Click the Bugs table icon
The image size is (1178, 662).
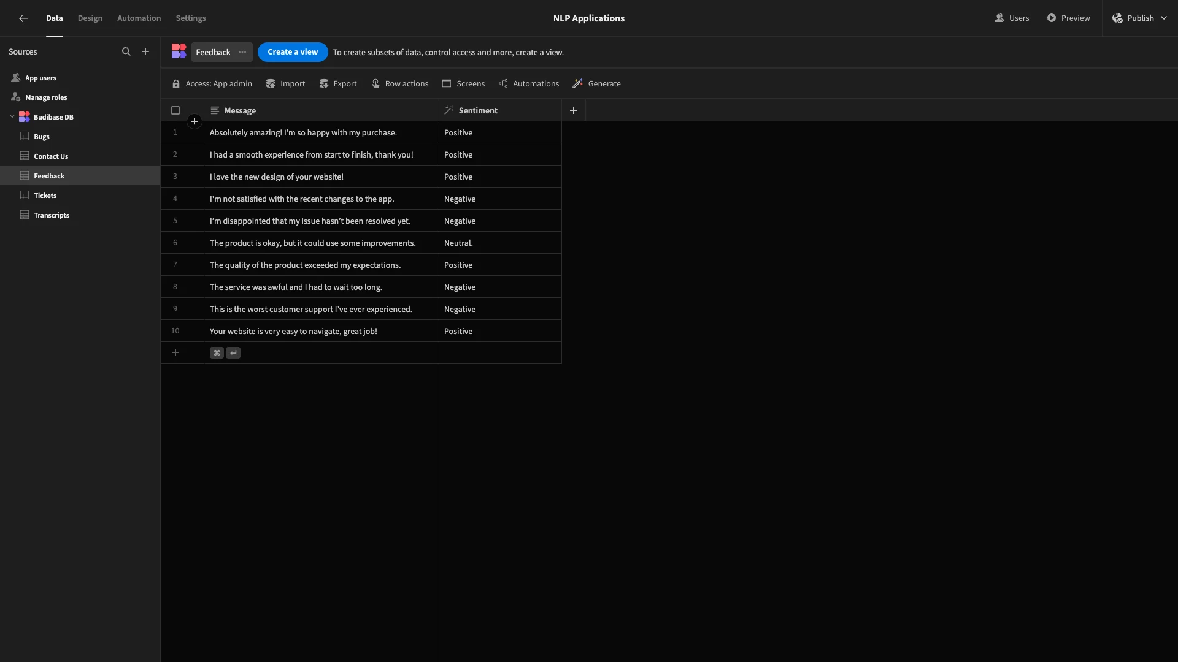[25, 136]
